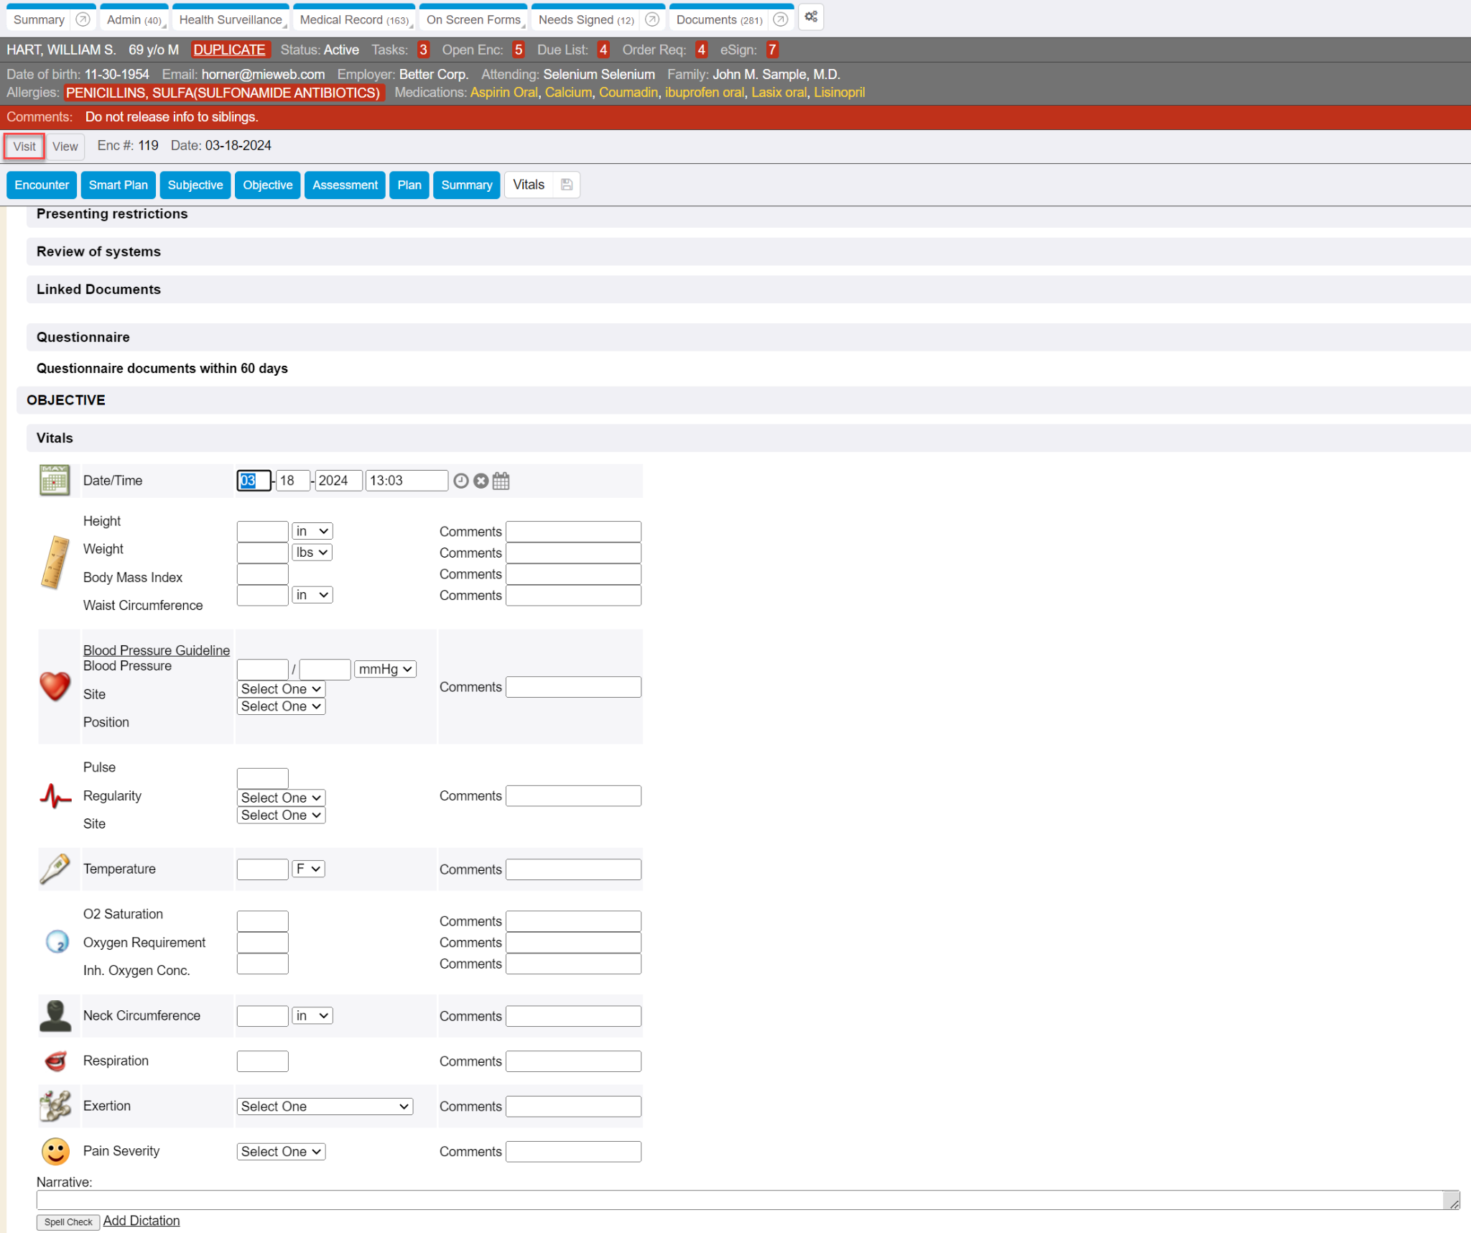Open the Height unit dropdown

(x=312, y=531)
